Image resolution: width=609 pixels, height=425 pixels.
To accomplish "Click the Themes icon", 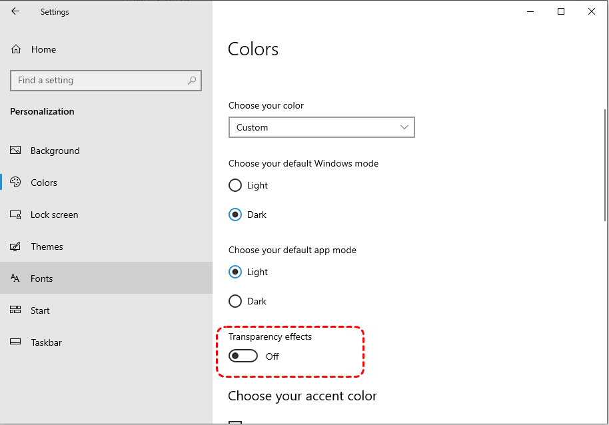I will (x=15, y=246).
